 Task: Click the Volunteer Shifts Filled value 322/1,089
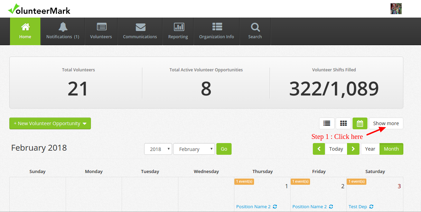coord(334,89)
